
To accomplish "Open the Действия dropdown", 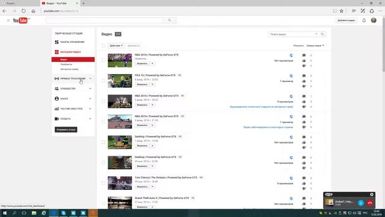I will pos(116,46).
